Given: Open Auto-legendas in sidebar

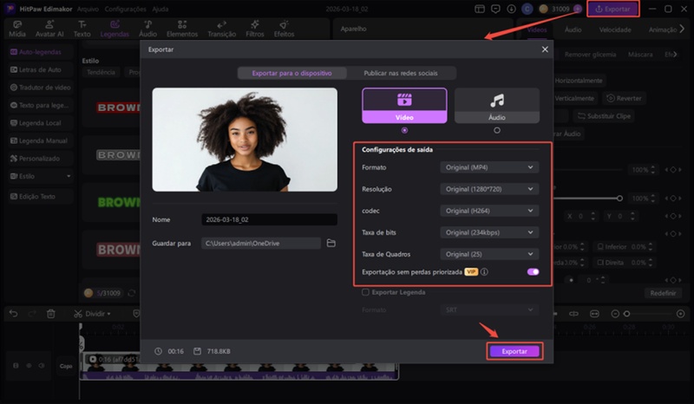Looking at the screenshot, I should [x=40, y=52].
